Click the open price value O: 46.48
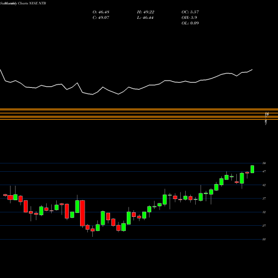Viewport: 278px width, 278px height. point(101,12)
